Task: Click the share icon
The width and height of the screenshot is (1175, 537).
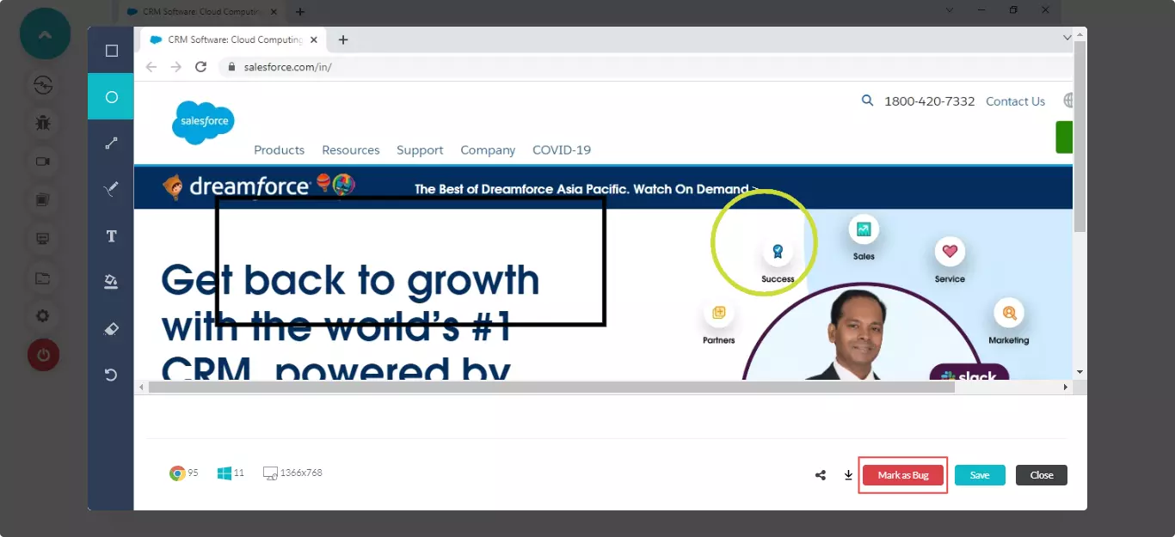Action: [821, 475]
